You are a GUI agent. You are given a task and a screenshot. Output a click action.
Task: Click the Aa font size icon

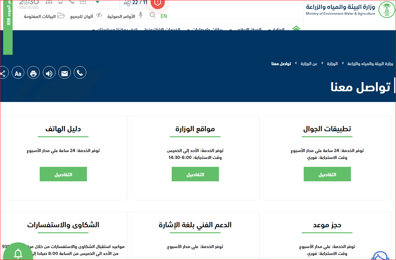pos(18,73)
